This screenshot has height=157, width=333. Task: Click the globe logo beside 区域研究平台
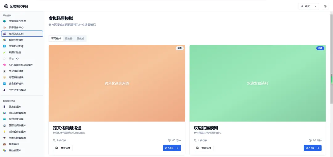[6, 6]
